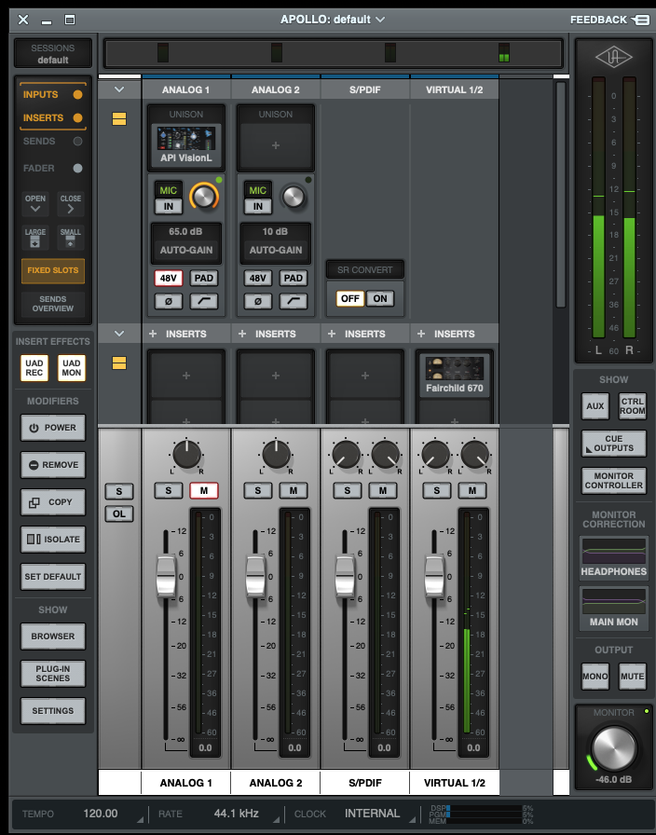656x835 pixels.
Task: Click the yellow inserts section layout icon
Action: click(119, 363)
